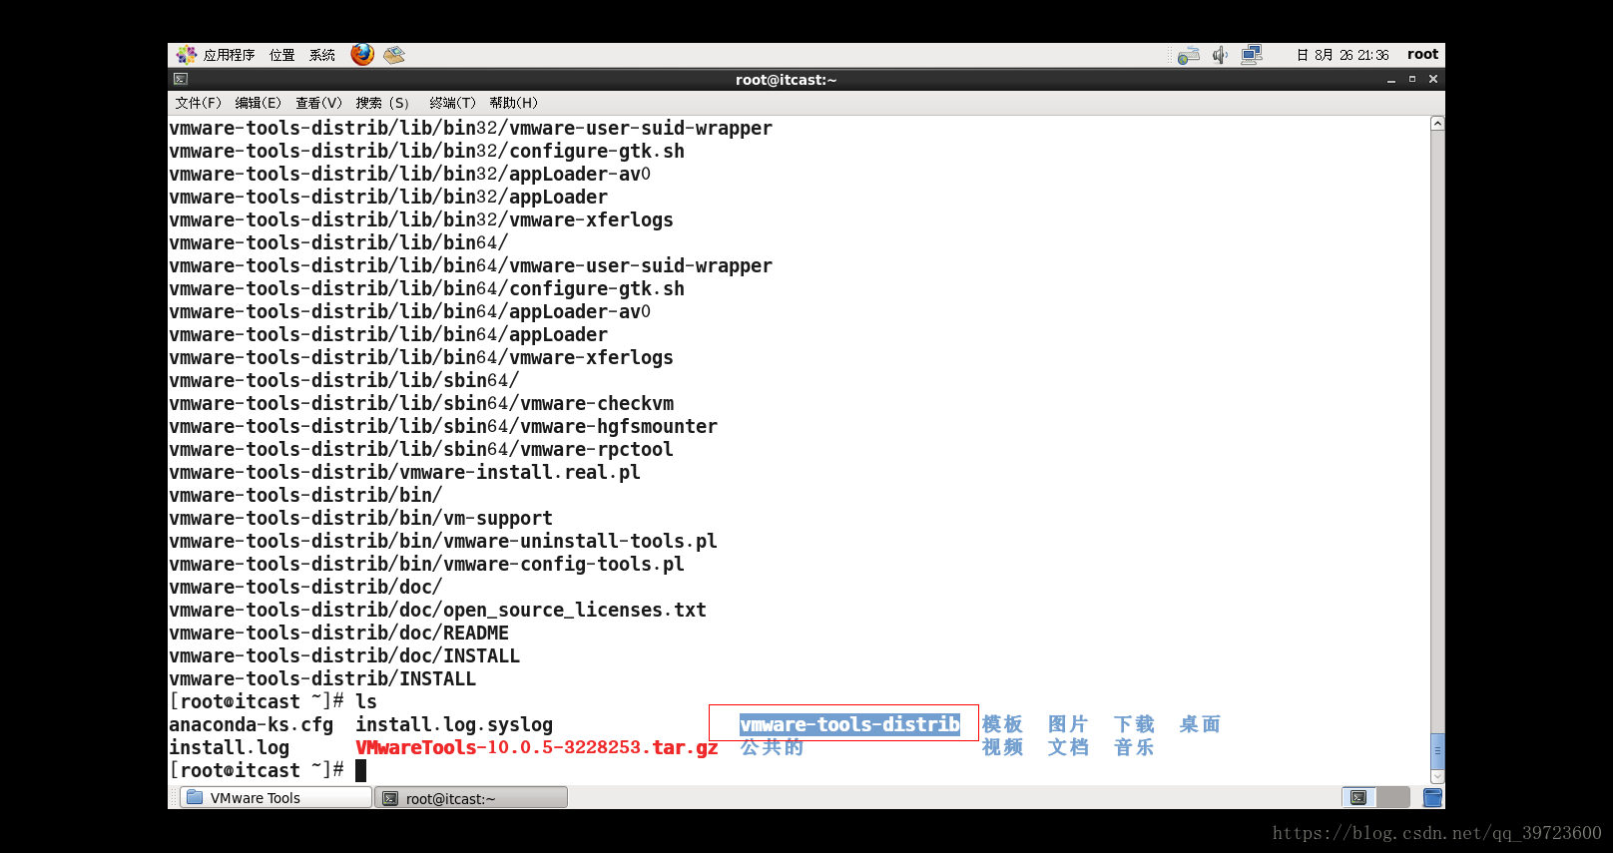Open the root user menu
The image size is (1613, 853).
[1422, 55]
